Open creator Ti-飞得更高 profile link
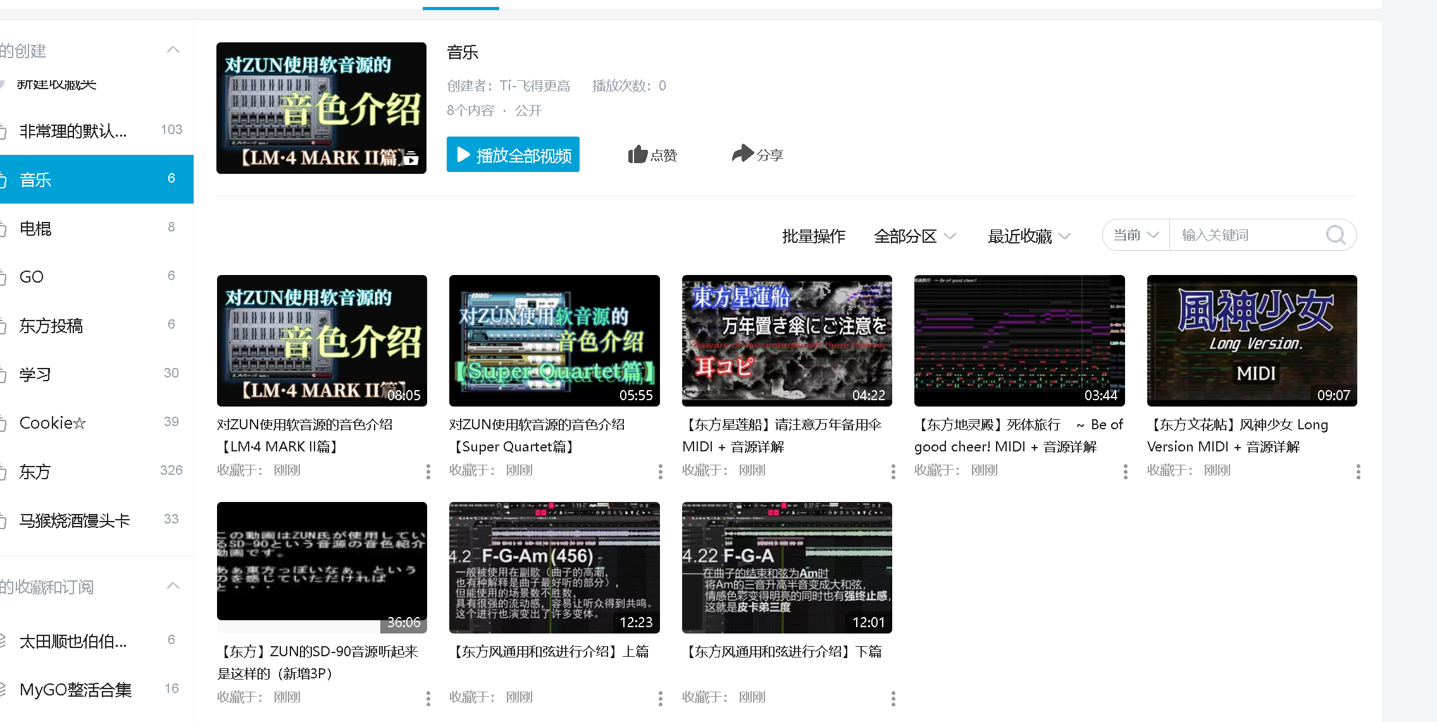1437x722 pixels. [x=535, y=85]
